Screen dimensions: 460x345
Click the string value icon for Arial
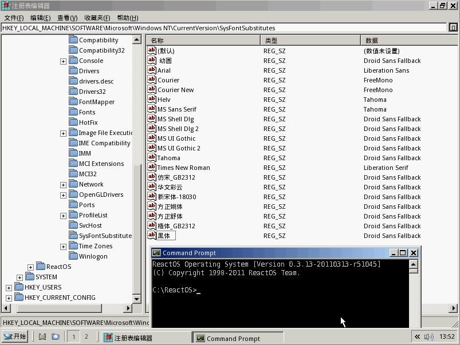(152, 70)
